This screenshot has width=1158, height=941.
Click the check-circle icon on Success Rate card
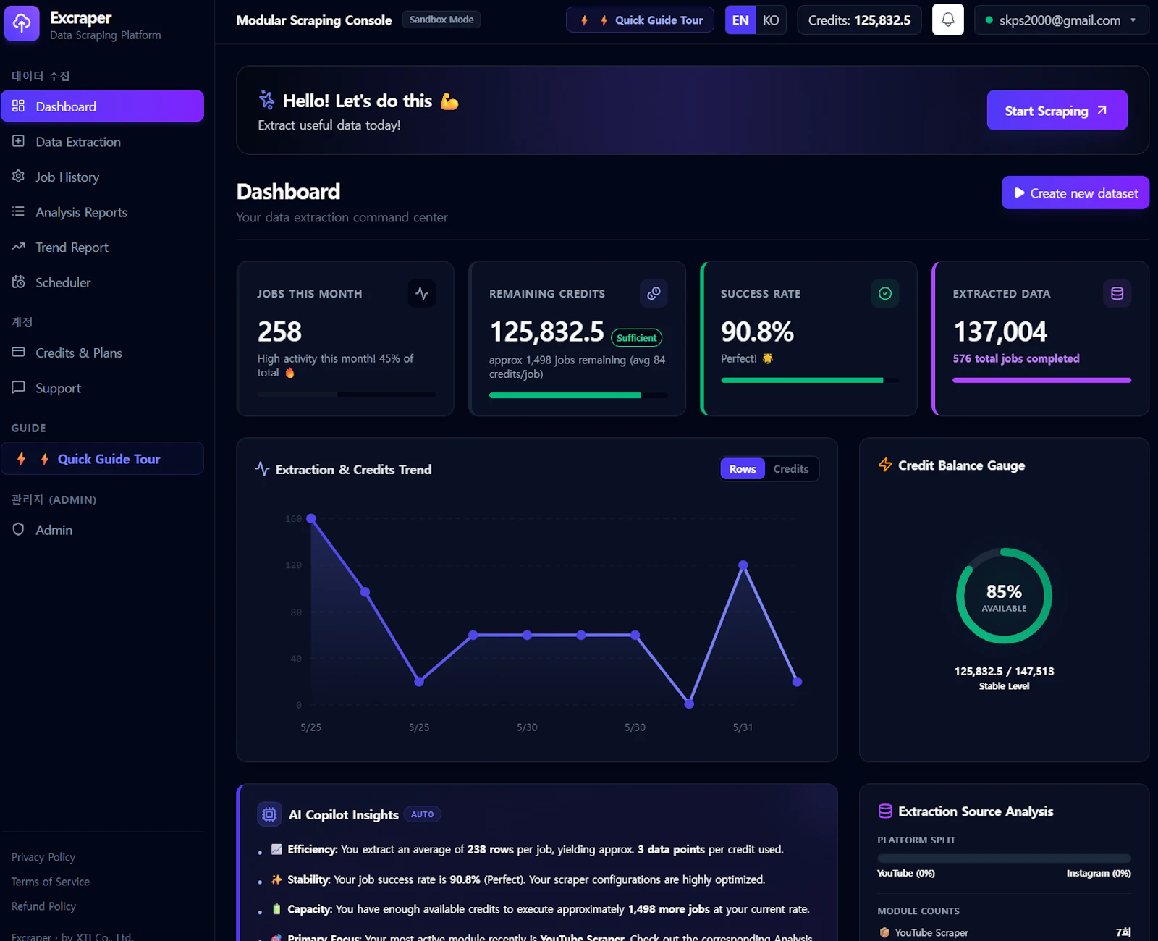coord(885,293)
